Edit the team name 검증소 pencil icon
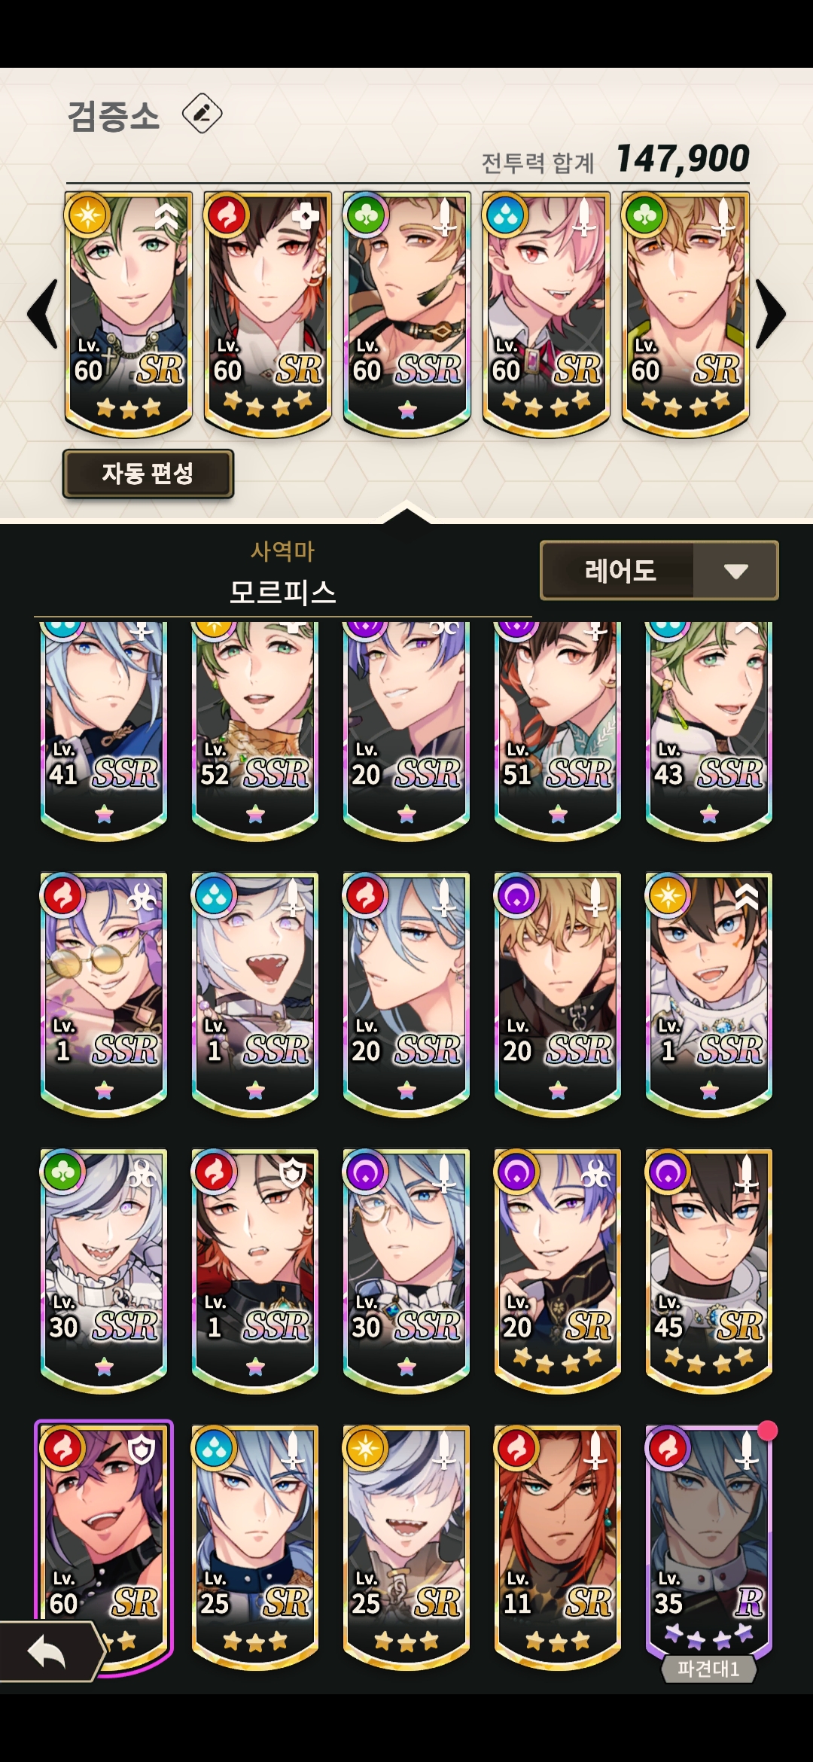 point(202,114)
